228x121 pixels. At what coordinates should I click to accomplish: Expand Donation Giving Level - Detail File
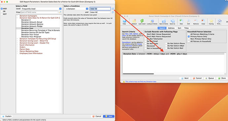[x=17, y=41]
